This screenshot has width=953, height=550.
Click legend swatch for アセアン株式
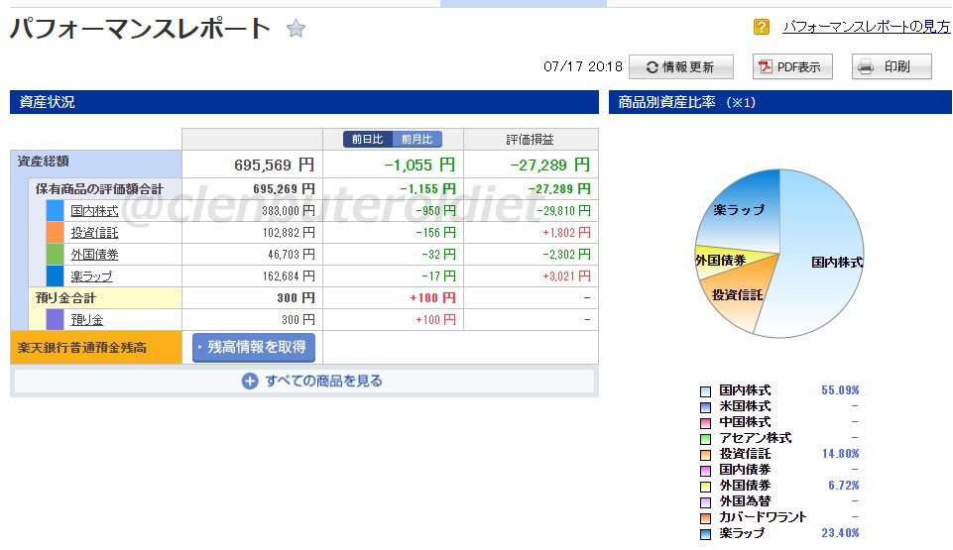pyautogui.click(x=706, y=439)
